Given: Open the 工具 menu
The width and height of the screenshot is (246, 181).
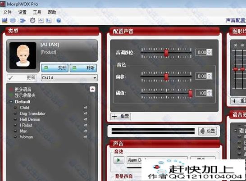Looking at the screenshot, I should tap(37, 12).
